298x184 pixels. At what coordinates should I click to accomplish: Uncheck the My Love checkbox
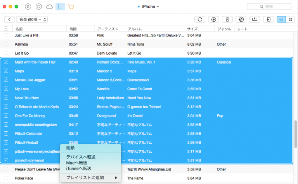6,89
